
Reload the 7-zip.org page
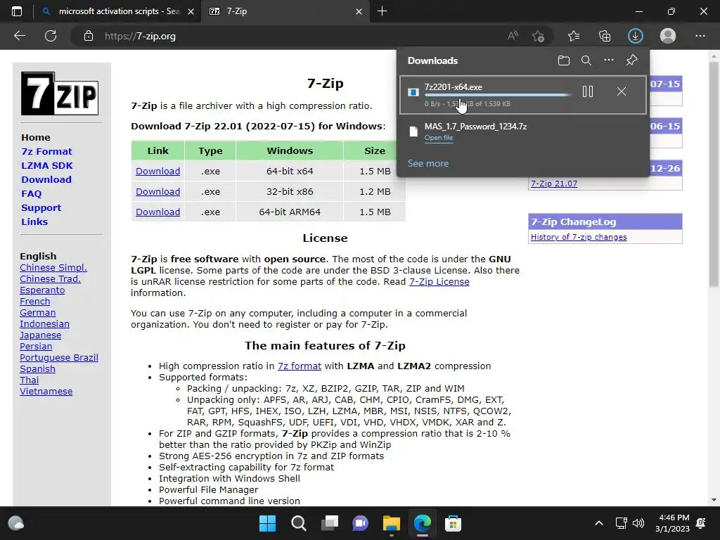51,36
